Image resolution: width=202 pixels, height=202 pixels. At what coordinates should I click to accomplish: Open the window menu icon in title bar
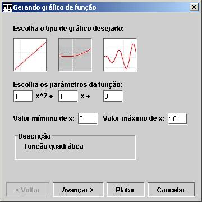8,8
